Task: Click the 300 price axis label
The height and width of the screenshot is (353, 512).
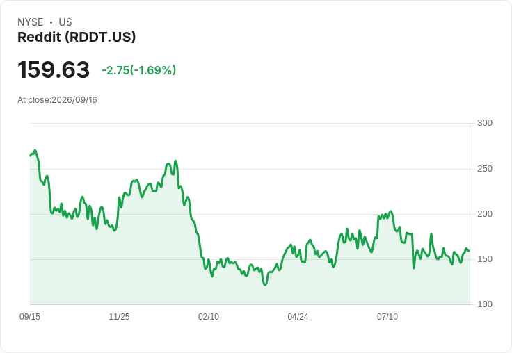Action: coord(485,123)
